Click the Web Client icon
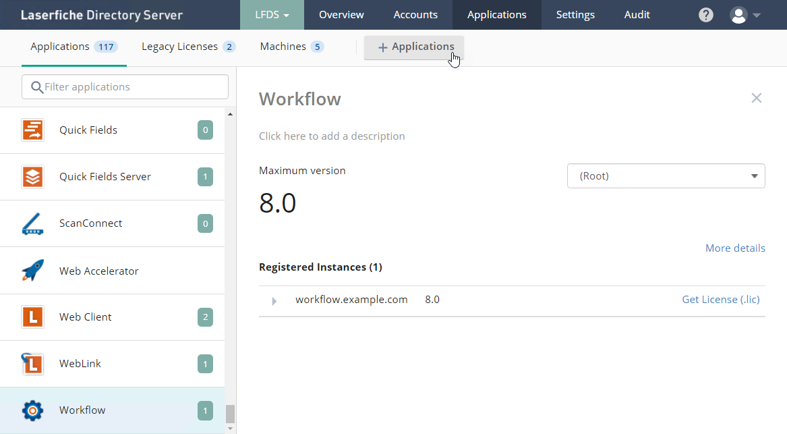Image resolution: width=787 pixels, height=434 pixels. click(x=32, y=317)
